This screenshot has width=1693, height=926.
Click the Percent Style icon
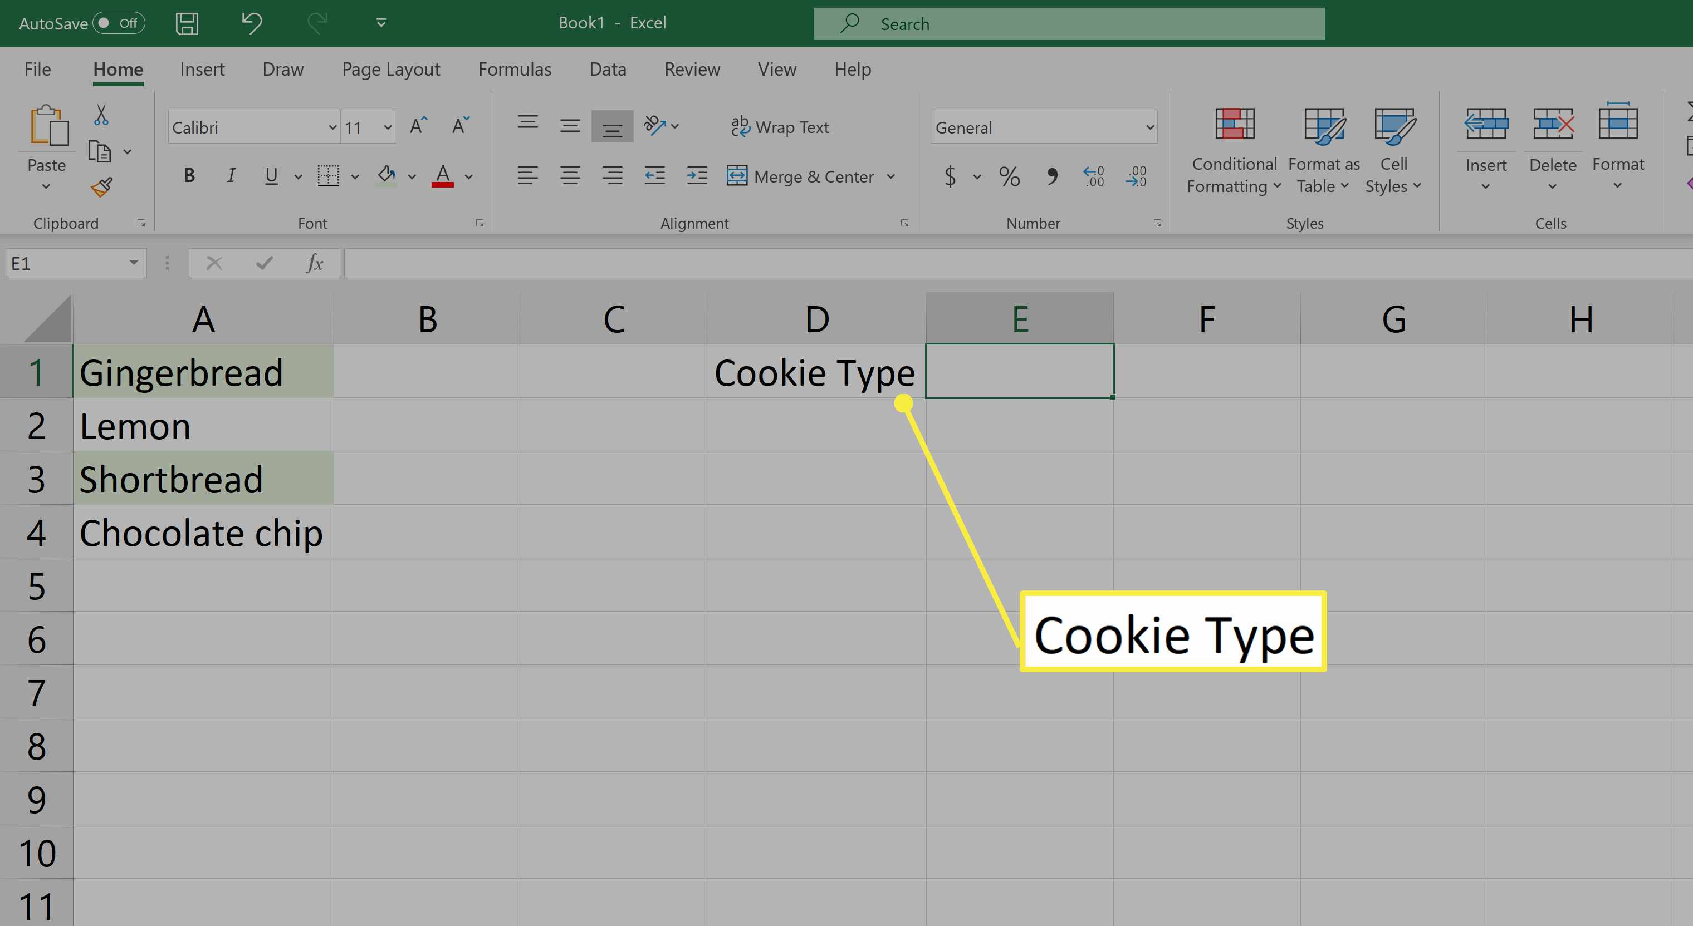[x=1009, y=176]
